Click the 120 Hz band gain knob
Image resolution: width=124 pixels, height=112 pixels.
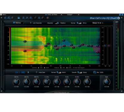[16, 82]
